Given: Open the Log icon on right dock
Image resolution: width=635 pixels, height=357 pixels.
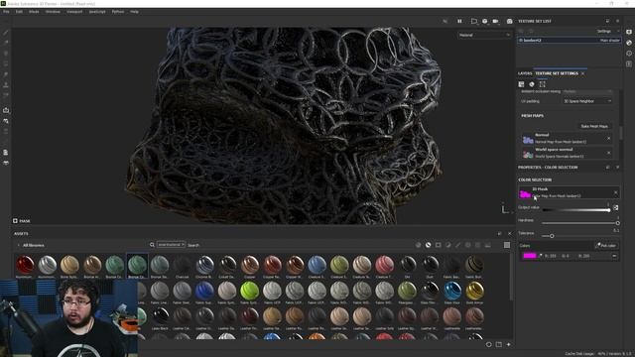Looking at the screenshot, I should 629,63.
